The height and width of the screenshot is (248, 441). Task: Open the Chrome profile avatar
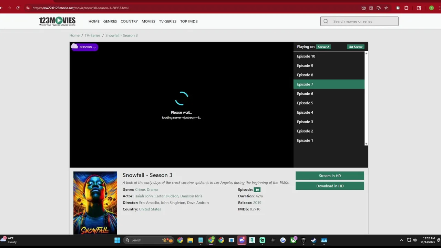(431, 8)
